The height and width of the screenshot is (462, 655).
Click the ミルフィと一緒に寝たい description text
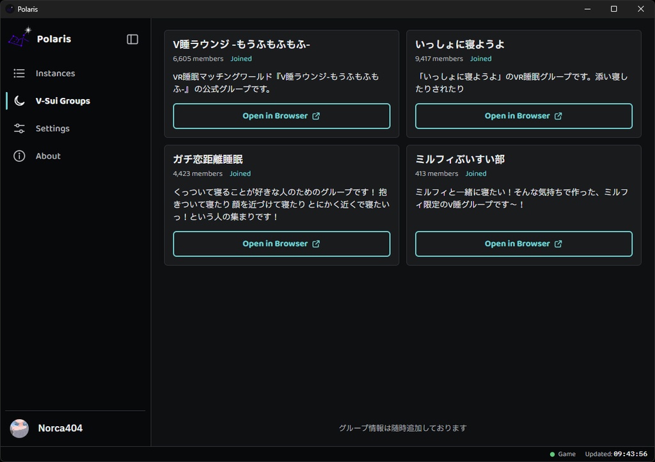pyautogui.click(x=521, y=198)
